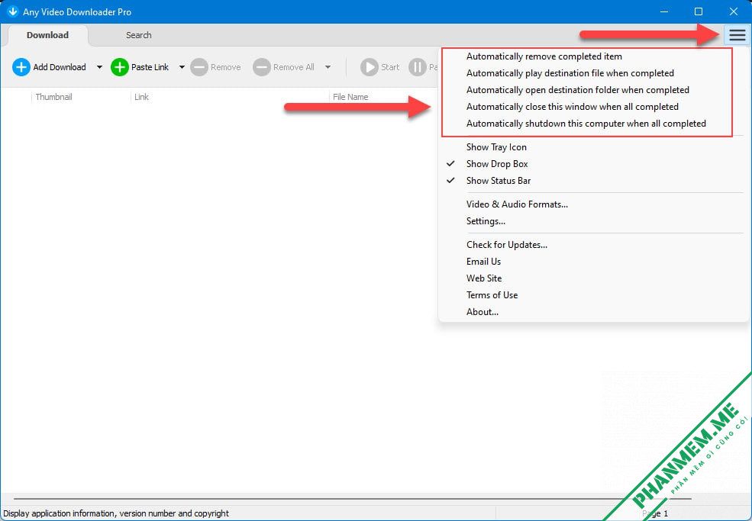Click the Thumbnail column header

(x=53, y=97)
